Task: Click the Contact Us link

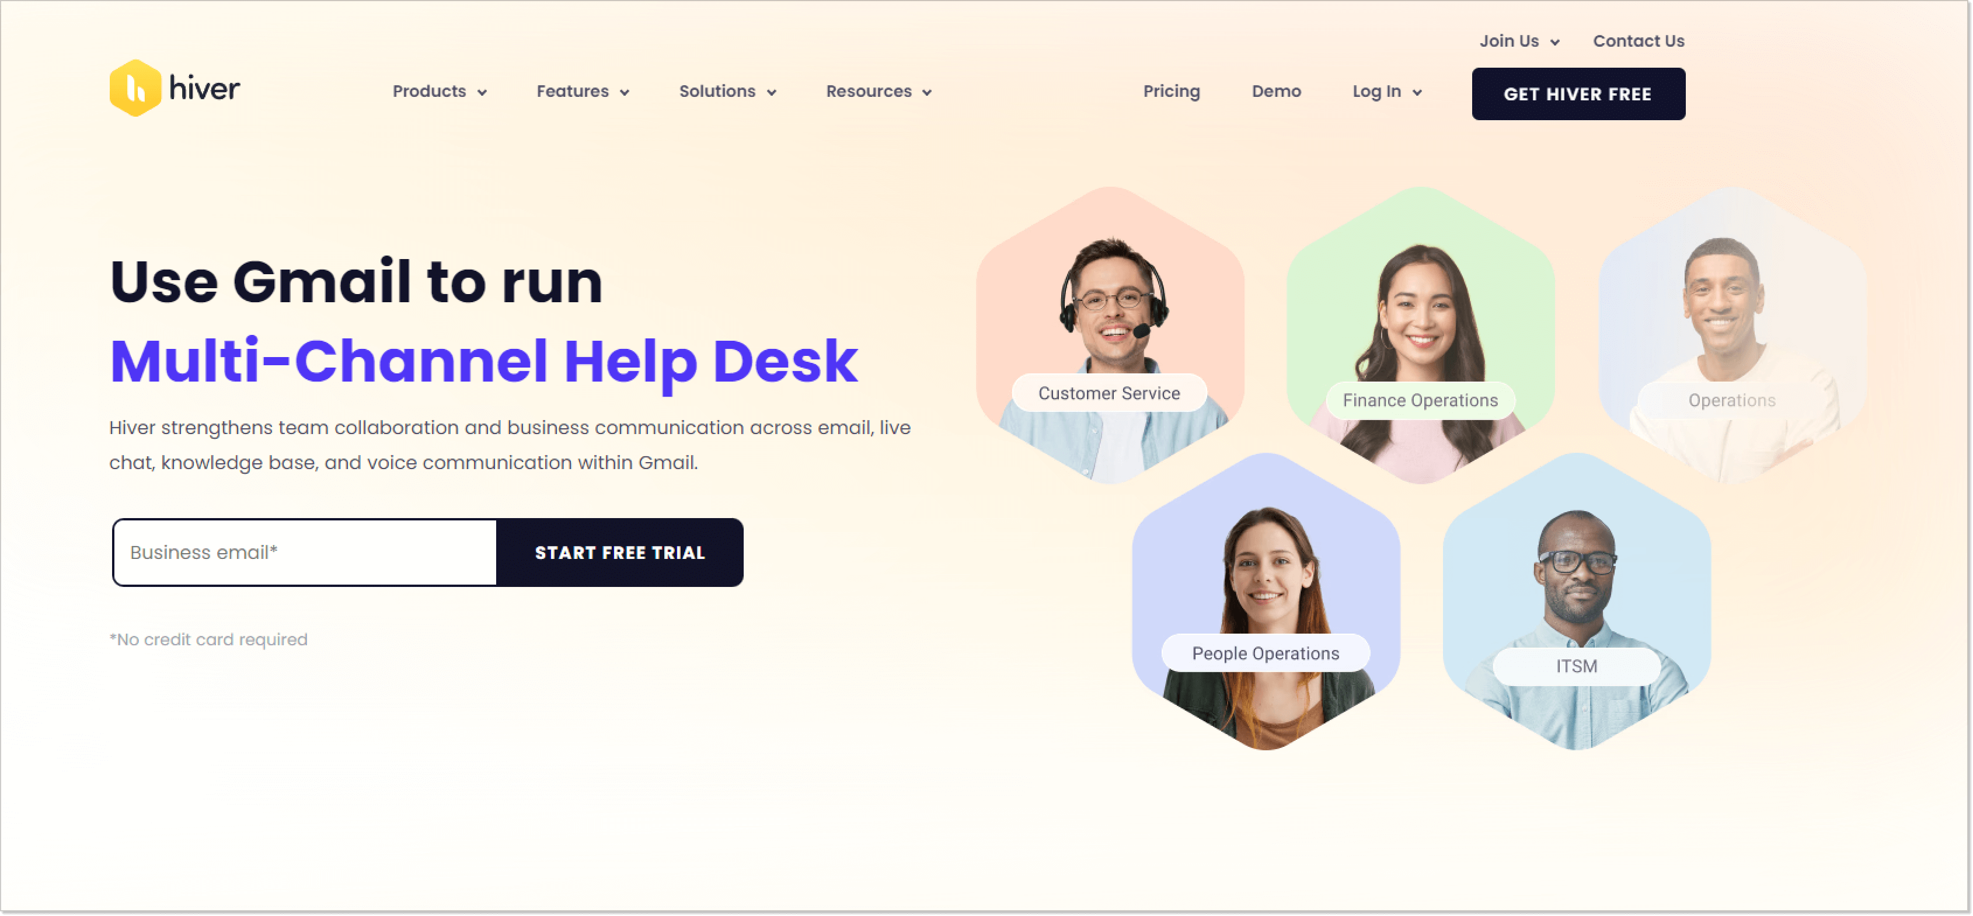Action: tap(1639, 40)
